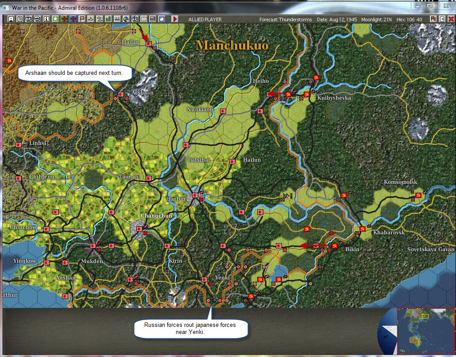Select the Japanese base marker at Harbin

(195, 195)
